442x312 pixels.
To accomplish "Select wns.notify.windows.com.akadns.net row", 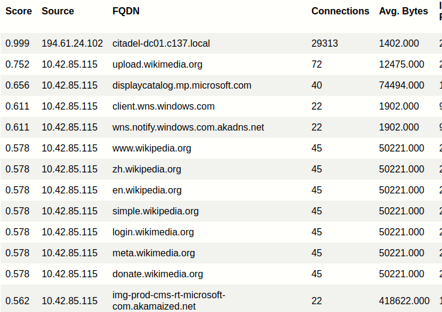I will point(221,128).
